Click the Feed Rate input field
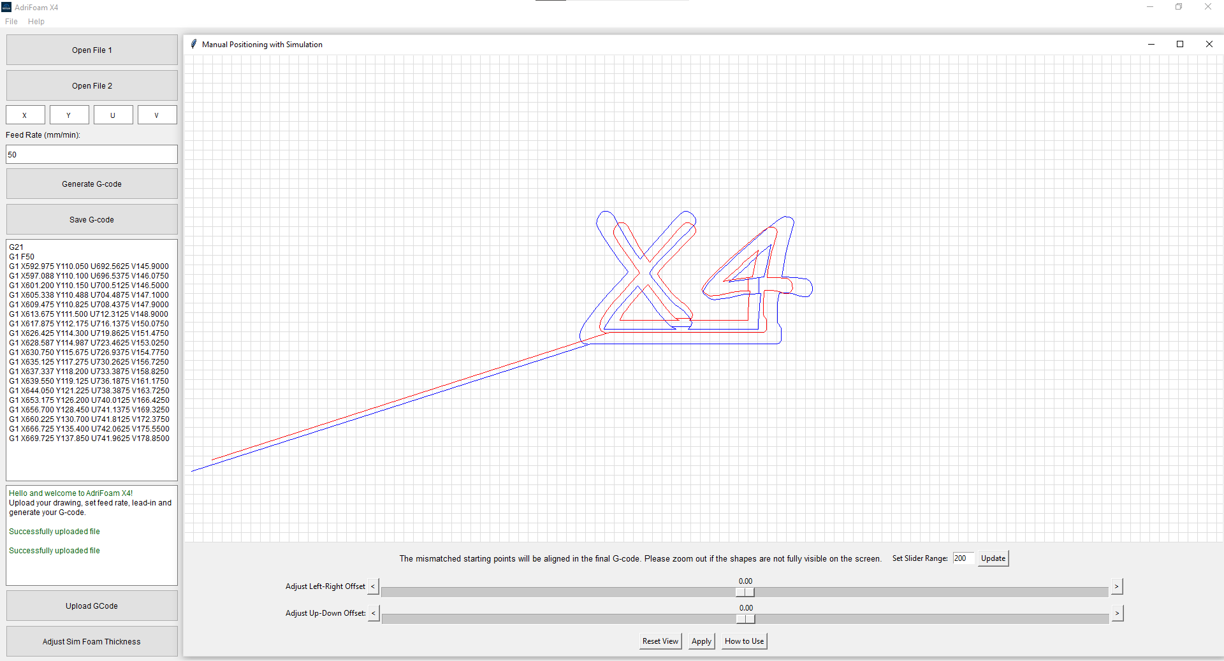Image resolution: width=1224 pixels, height=661 pixels. pos(92,155)
